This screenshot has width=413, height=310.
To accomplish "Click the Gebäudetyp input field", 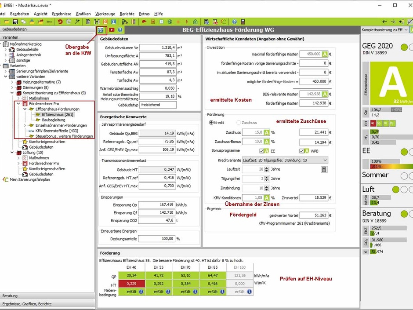I will coord(158,105).
